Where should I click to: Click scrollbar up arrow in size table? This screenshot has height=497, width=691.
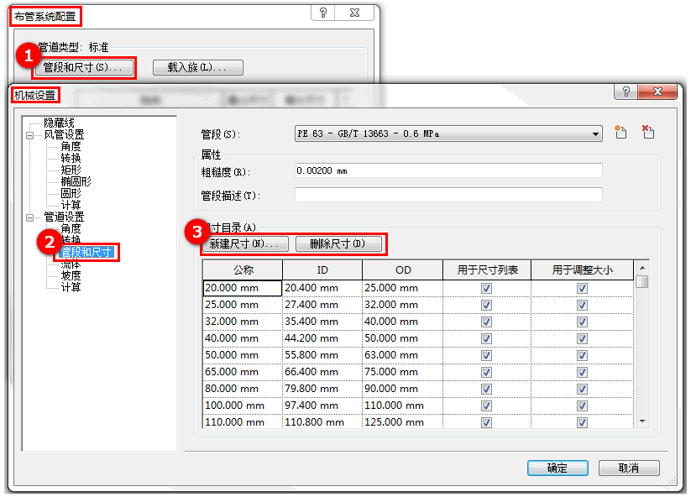(x=642, y=268)
